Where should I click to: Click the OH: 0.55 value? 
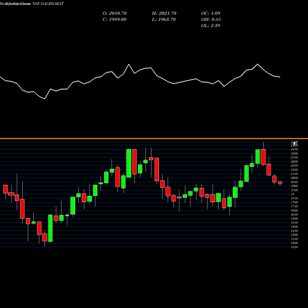point(211,20)
